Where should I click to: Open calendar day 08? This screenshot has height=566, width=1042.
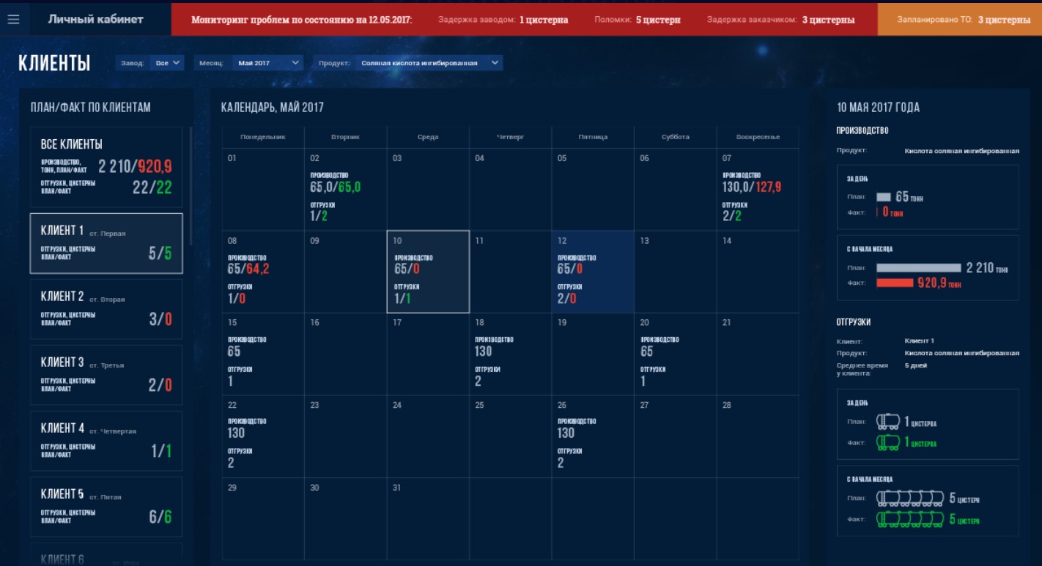pos(263,272)
